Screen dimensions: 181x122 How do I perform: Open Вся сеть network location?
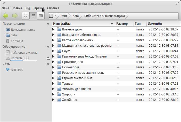pyautogui.click(x=17, y=70)
